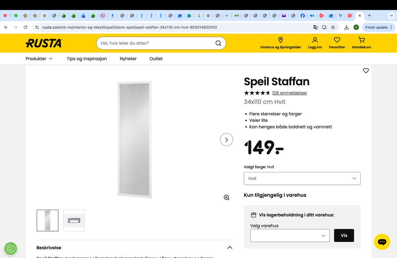This screenshot has width=397, height=258.
Task: Bookmark this page with the star icon
Action: tap(333, 27)
